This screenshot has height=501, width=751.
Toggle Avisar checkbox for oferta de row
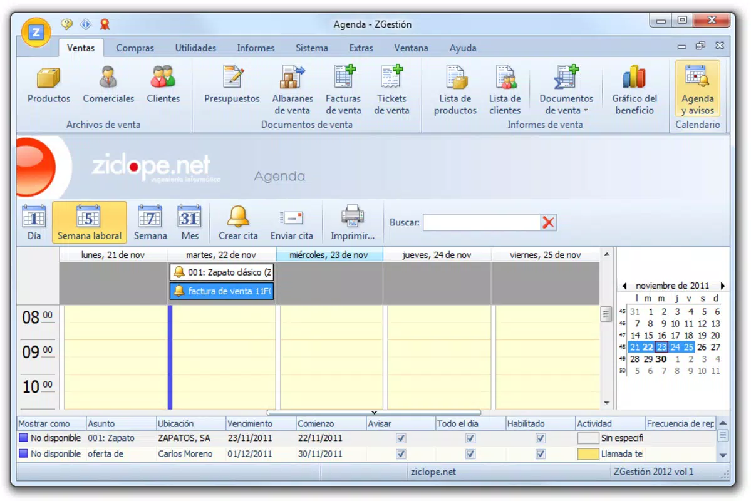click(x=401, y=453)
